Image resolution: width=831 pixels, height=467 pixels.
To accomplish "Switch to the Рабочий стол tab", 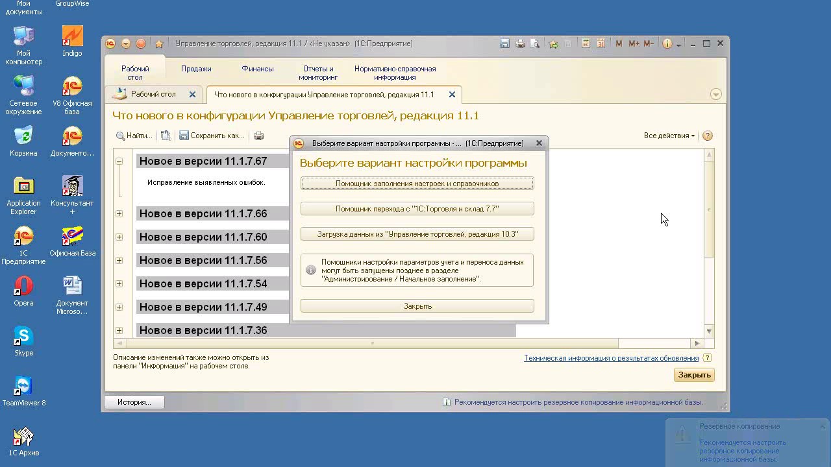I will [x=153, y=94].
